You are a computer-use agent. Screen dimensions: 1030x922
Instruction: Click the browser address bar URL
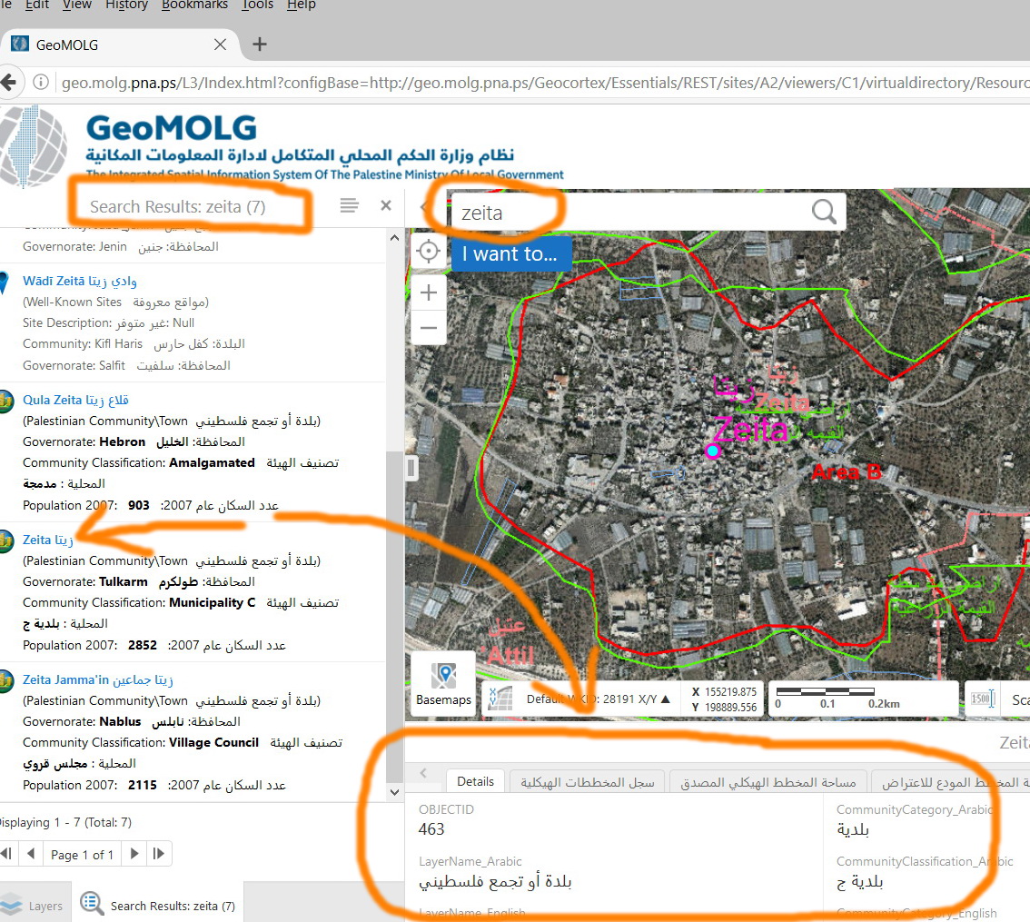545,83
